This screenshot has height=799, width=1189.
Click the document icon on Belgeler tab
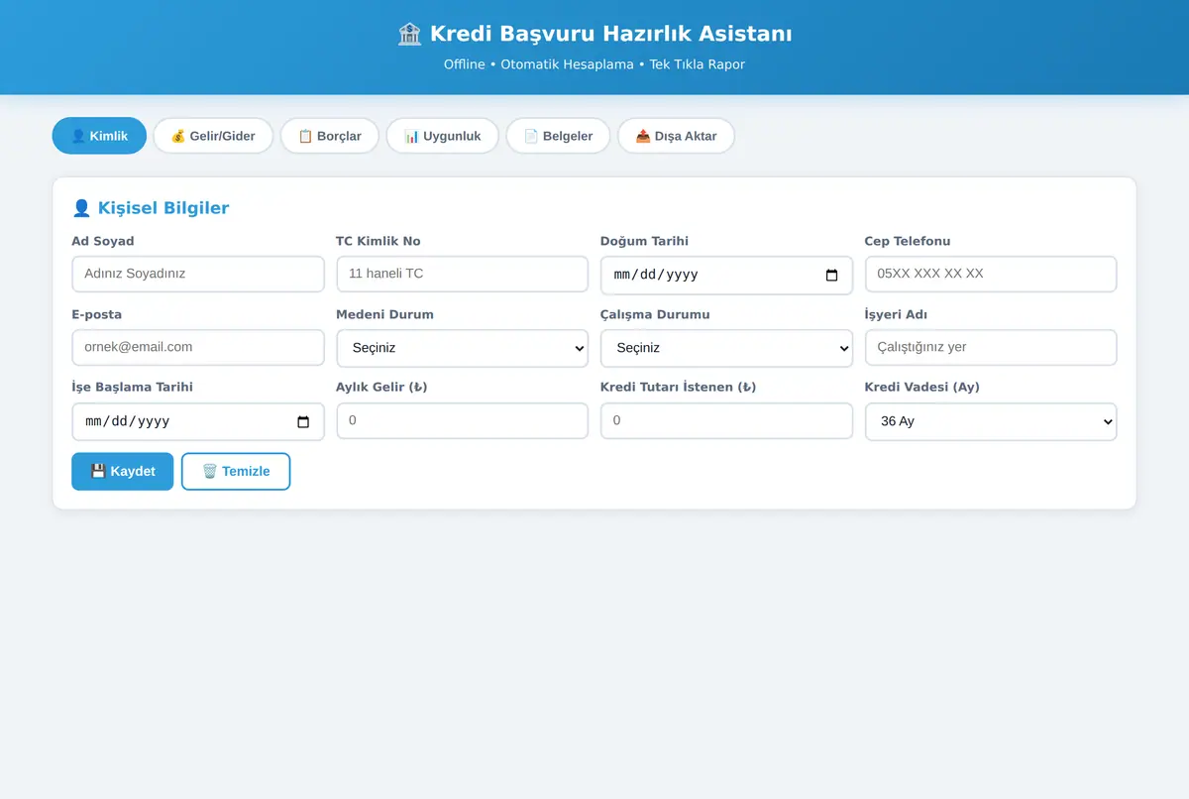click(531, 136)
